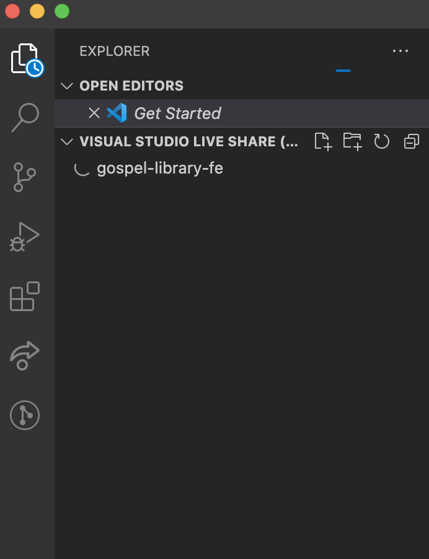Viewport: 429px width, 559px height.
Task: Open the Live Share arrow icon
Action: 25,356
